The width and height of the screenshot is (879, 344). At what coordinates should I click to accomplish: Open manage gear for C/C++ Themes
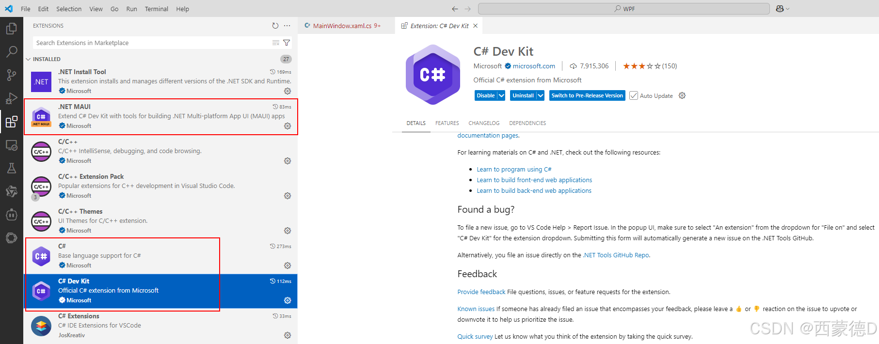tap(288, 231)
